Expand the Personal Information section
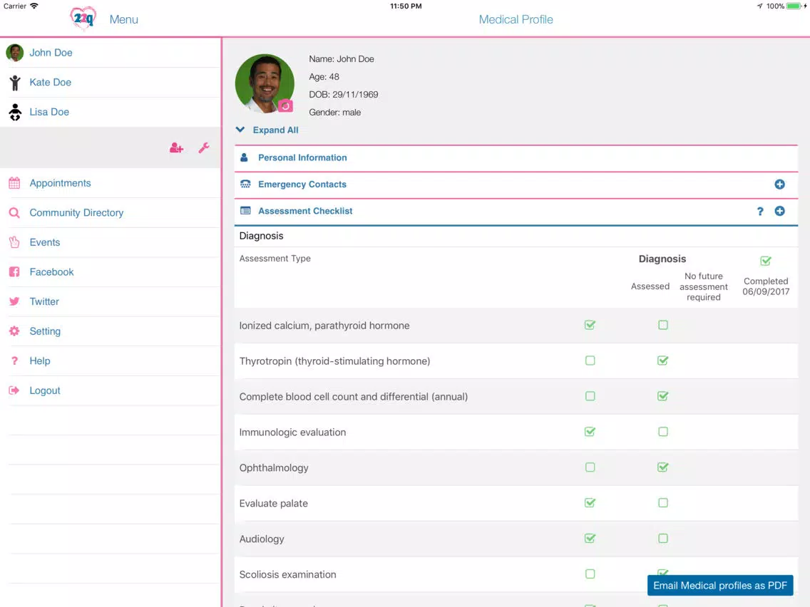Image resolution: width=810 pixels, height=607 pixels. pyautogui.click(x=516, y=158)
